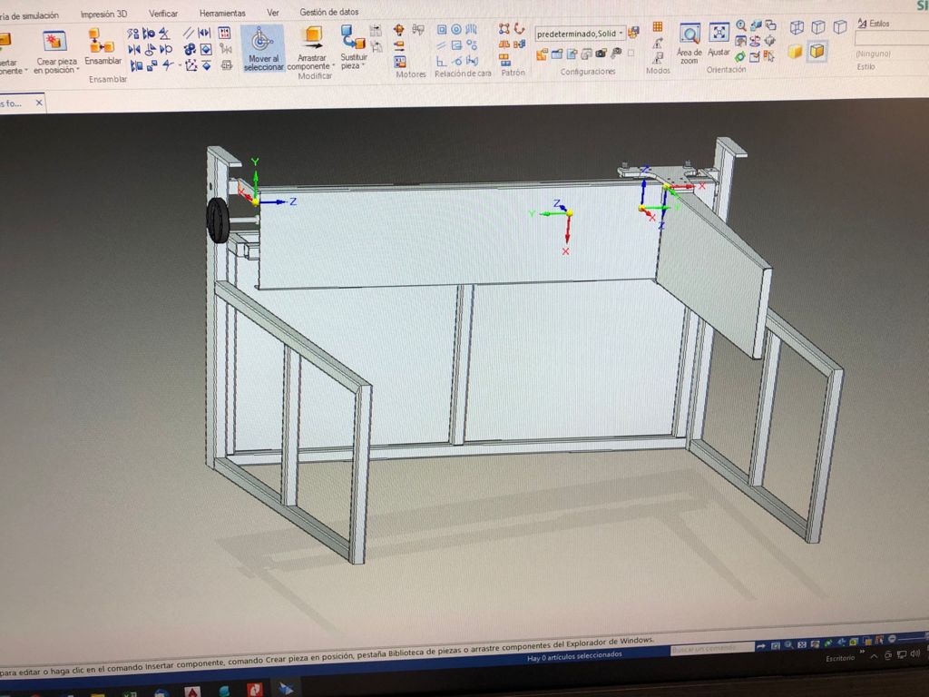This screenshot has width=929, height=697.
Task: Click the orange grid icon in Modos
Action: (x=658, y=26)
